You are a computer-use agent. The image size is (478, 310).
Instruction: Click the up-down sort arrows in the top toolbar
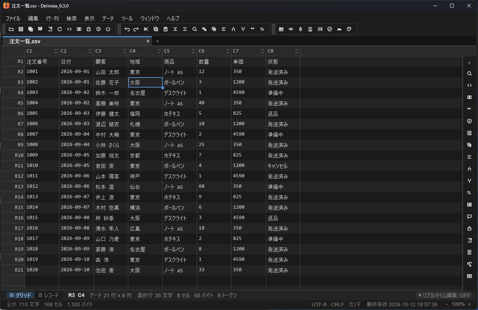262,29
